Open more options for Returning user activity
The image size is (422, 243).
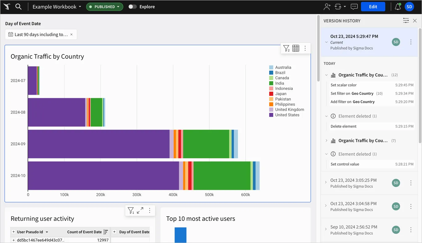click(x=150, y=210)
